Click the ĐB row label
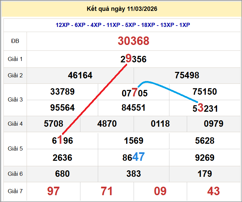This screenshot has height=202, width=242. pos(15,41)
